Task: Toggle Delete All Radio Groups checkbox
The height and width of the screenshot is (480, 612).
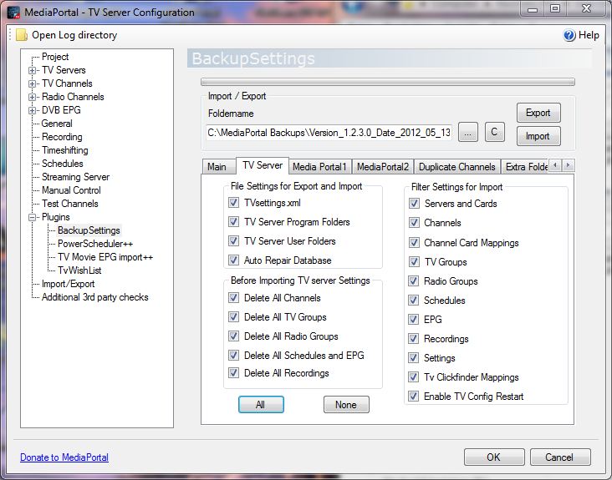Action: 233,336
